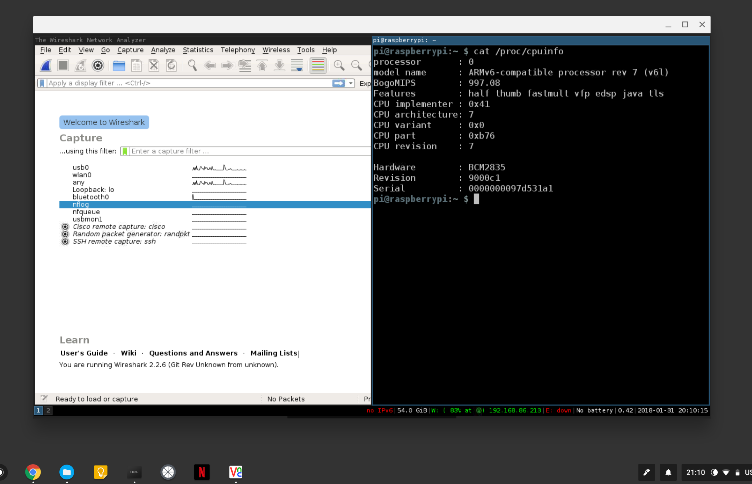Image resolution: width=752 pixels, height=484 pixels.
Task: Open the SSH remote capture settings gear
Action: (65, 242)
